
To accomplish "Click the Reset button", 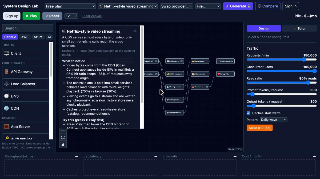I will [x=52, y=16].
